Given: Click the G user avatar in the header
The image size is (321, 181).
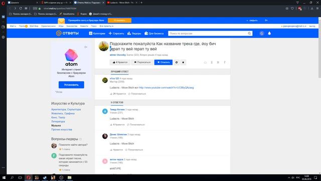Looking at the screenshot, I should [262, 33].
